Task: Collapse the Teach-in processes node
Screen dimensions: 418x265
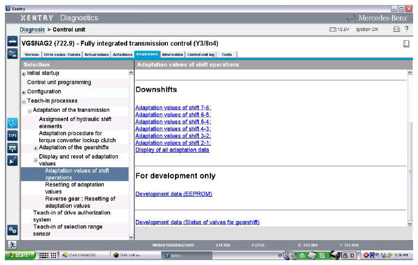Action: 23,102
